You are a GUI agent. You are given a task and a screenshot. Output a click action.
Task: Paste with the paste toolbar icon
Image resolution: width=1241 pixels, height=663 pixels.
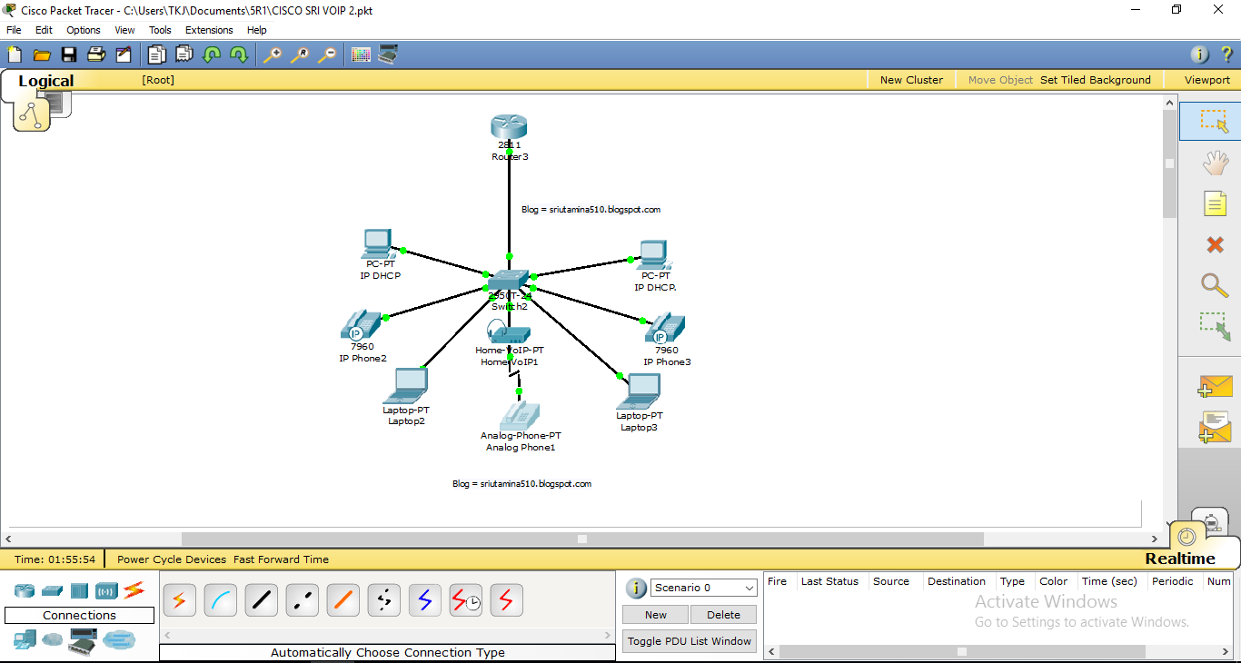pyautogui.click(x=184, y=54)
